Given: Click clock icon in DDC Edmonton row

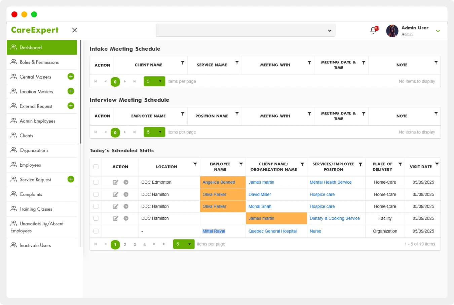Looking at the screenshot, I should [x=126, y=182].
